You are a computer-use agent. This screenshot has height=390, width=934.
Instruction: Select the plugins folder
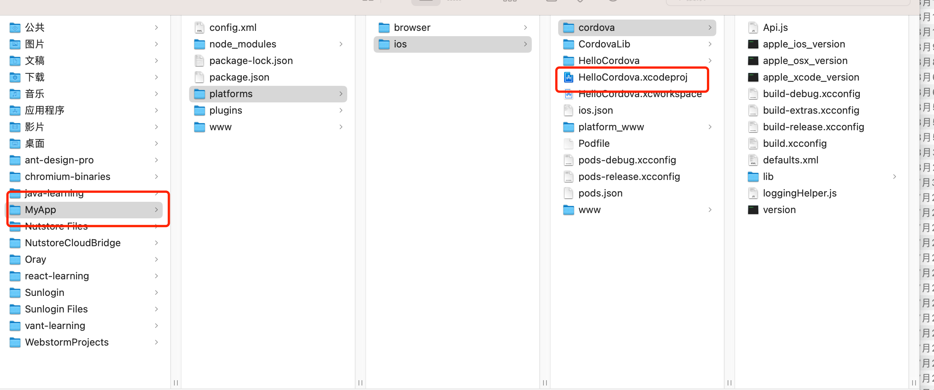point(226,110)
